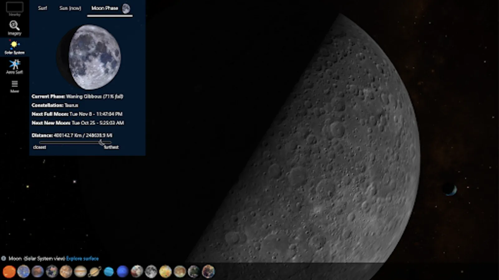
Task: Click the Moon distance slider handle
Action: [x=101, y=142]
